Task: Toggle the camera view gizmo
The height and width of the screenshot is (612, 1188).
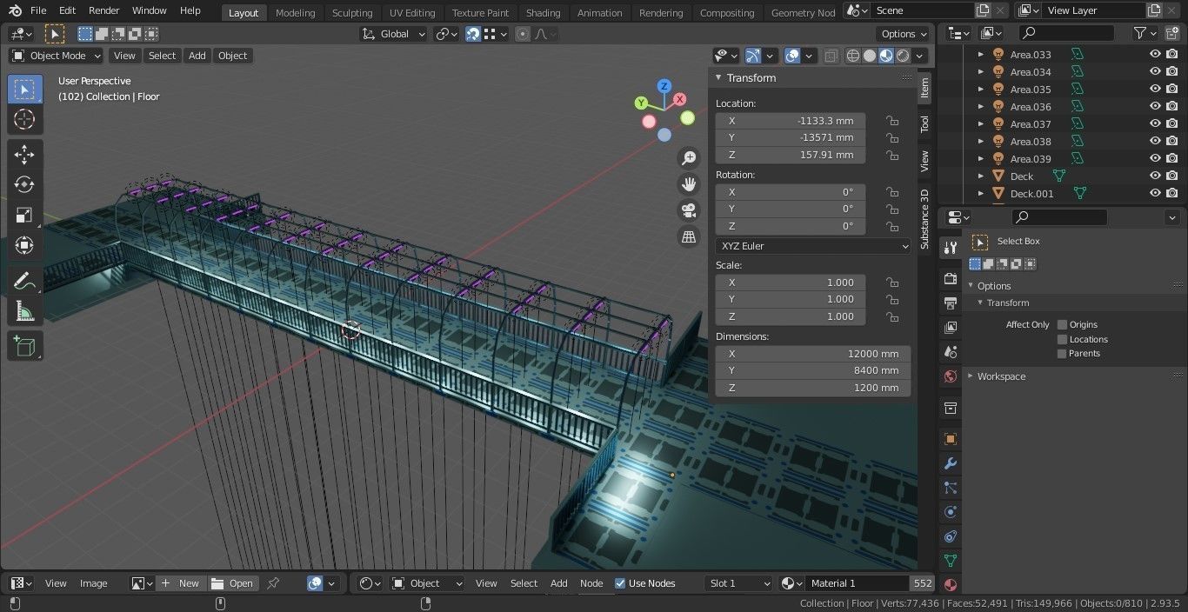Action: (689, 210)
